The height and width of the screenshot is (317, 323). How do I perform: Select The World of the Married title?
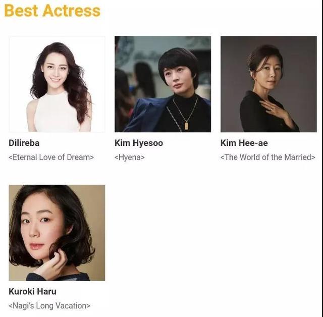[x=268, y=157]
